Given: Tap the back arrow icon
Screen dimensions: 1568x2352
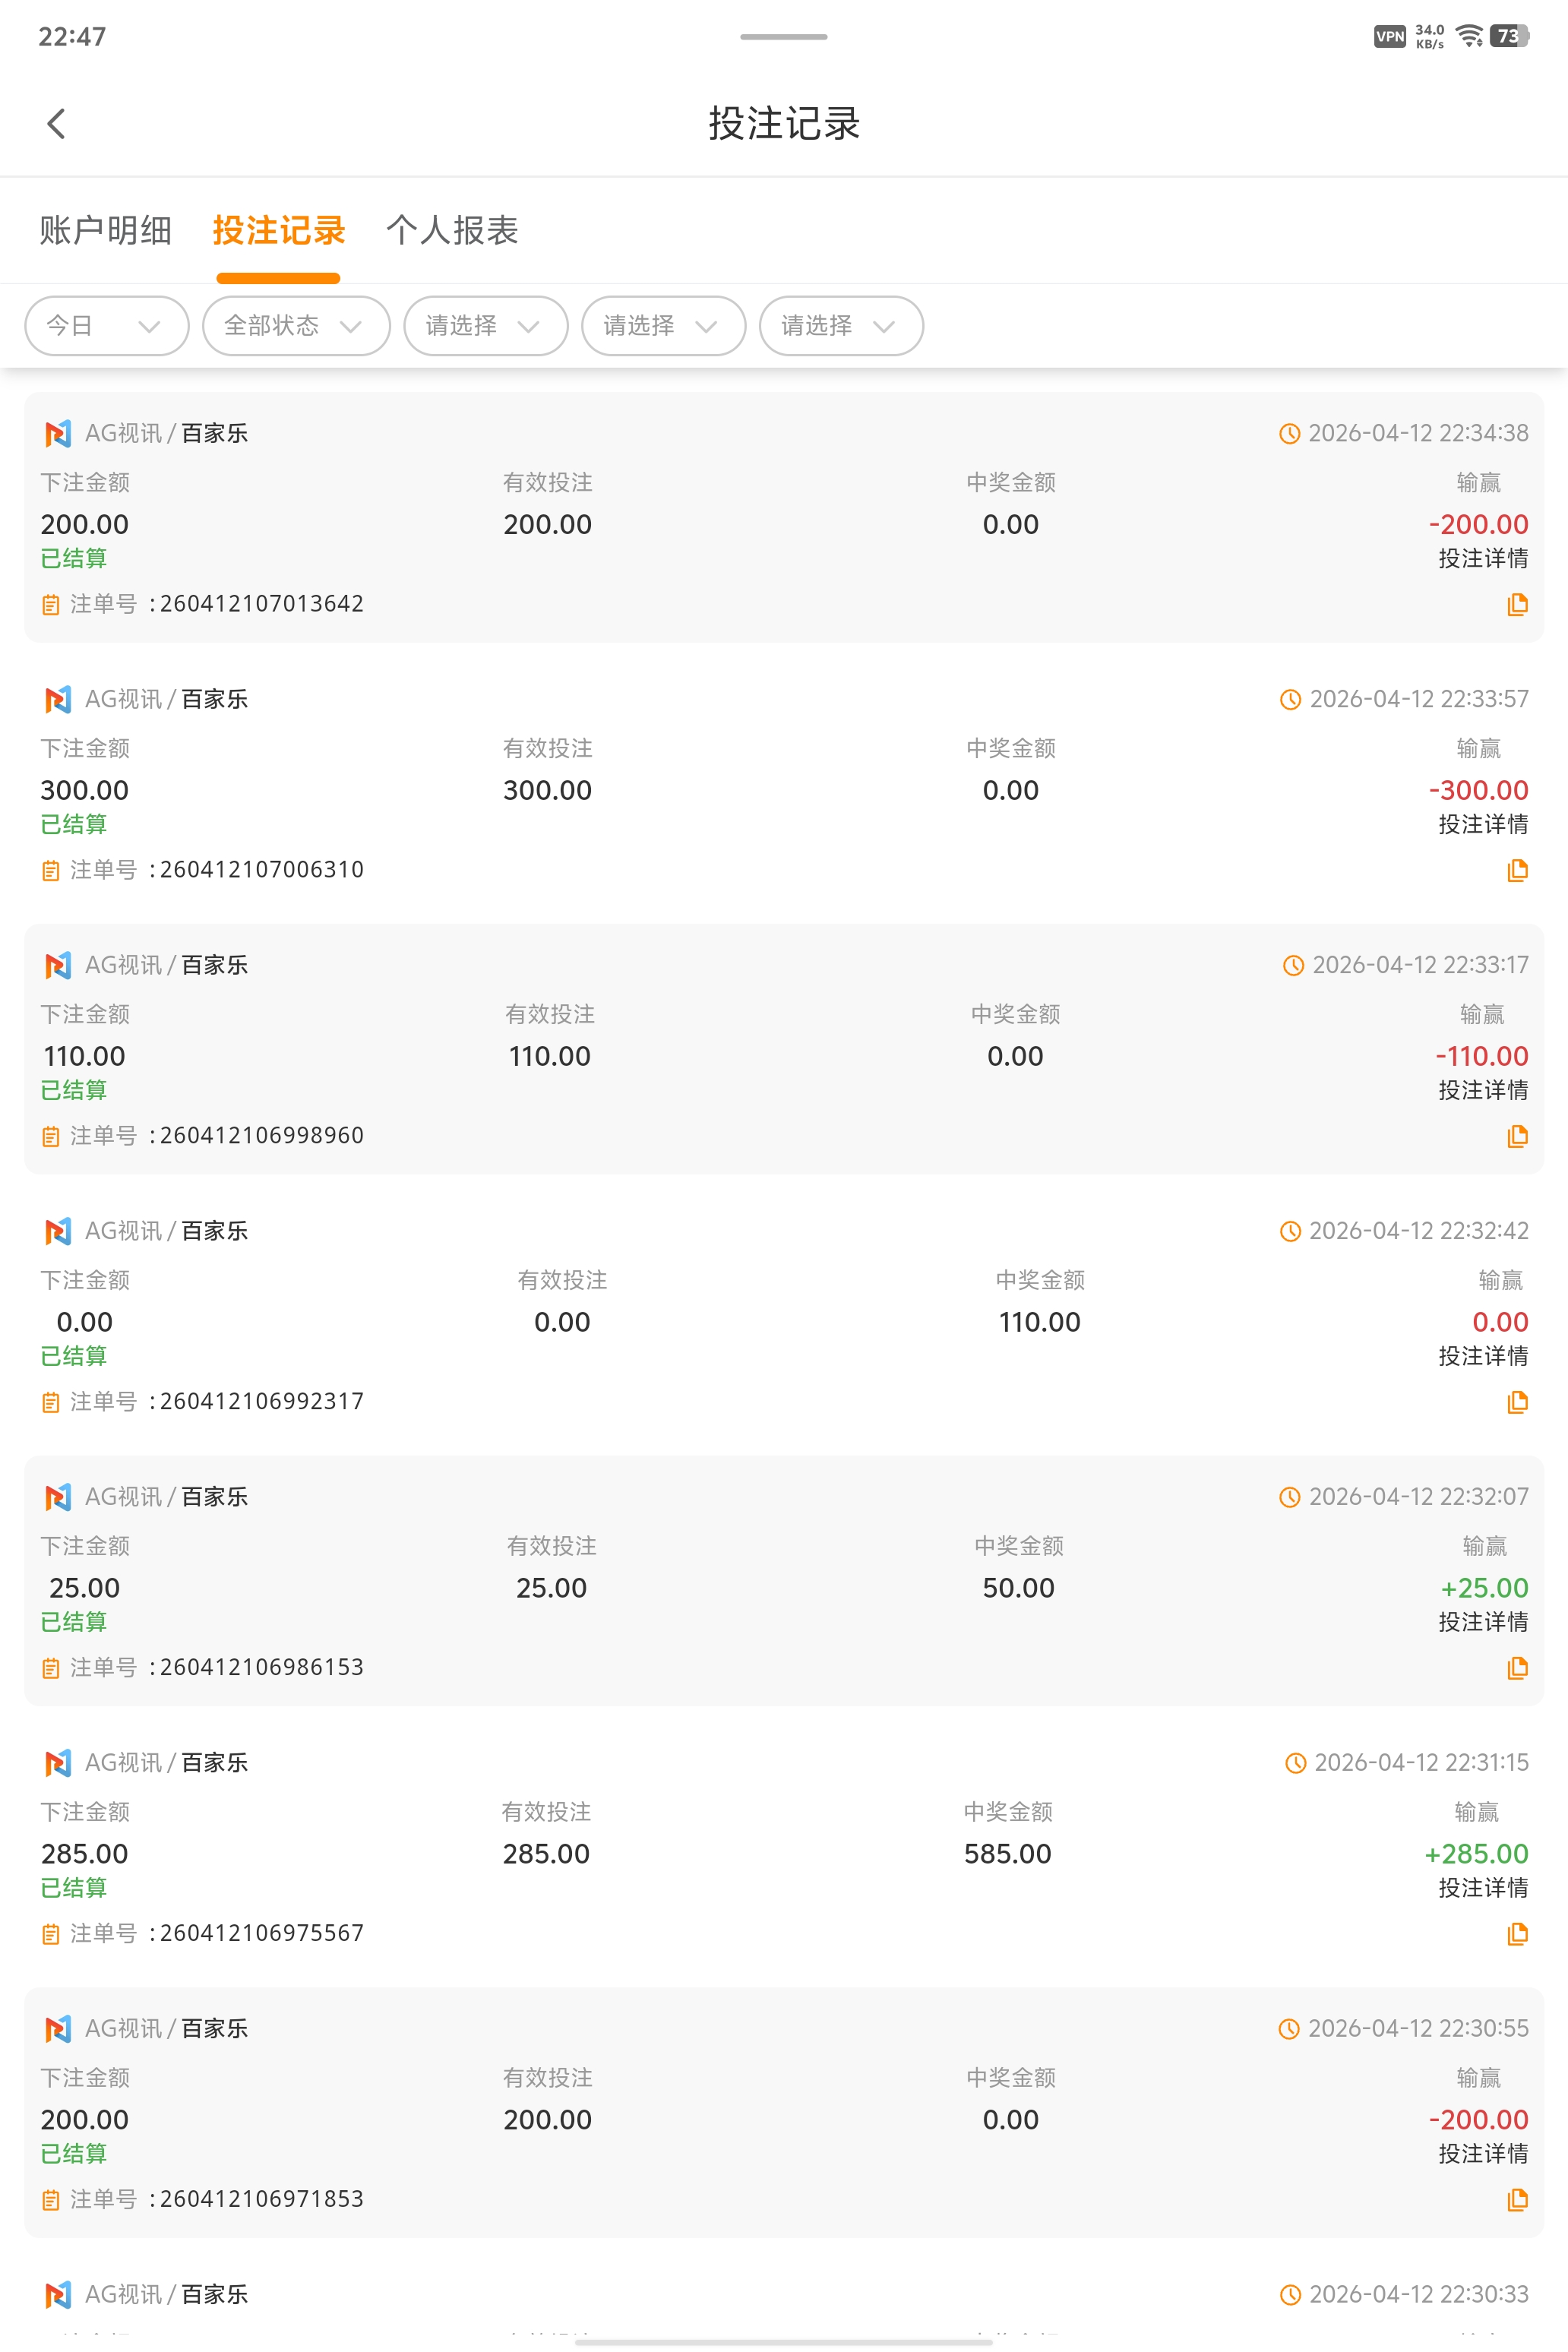Looking at the screenshot, I should pos(56,124).
